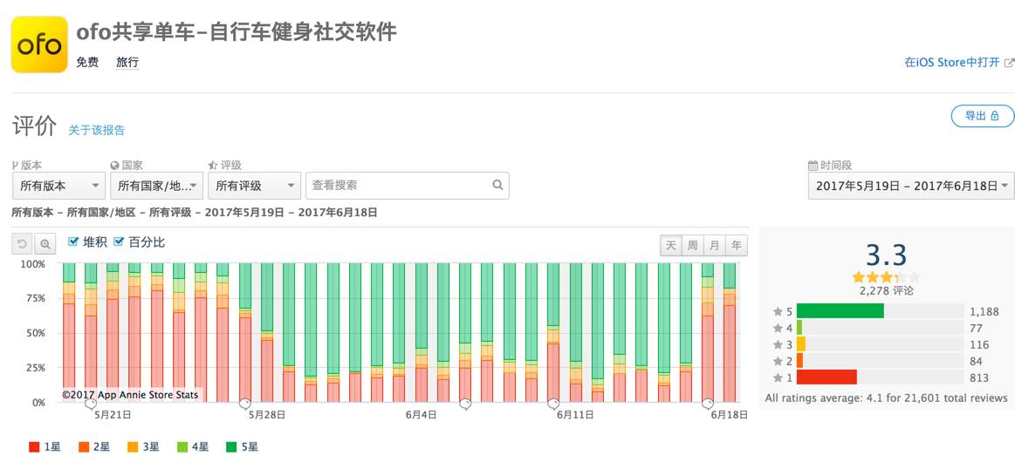Click the 旅行 category link

click(127, 63)
